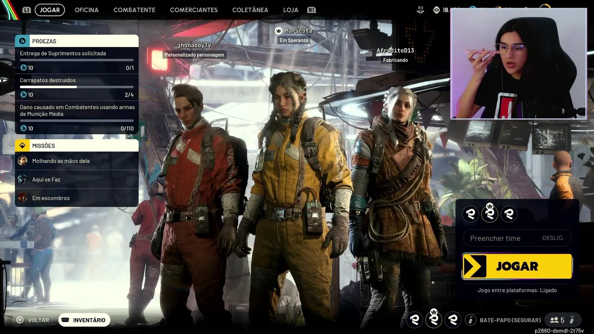The height and width of the screenshot is (334, 594).
Task: Open the LOJA tab
Action: tap(291, 10)
